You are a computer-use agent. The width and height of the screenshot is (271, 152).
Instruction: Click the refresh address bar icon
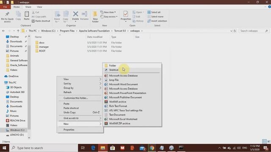[235, 31]
